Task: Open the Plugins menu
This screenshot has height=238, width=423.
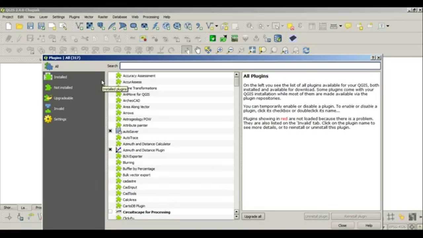Action: coord(74,17)
